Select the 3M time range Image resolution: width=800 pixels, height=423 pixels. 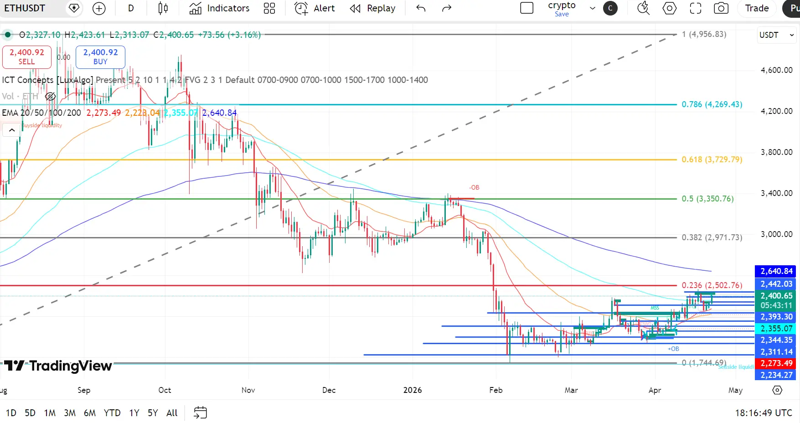click(x=70, y=413)
